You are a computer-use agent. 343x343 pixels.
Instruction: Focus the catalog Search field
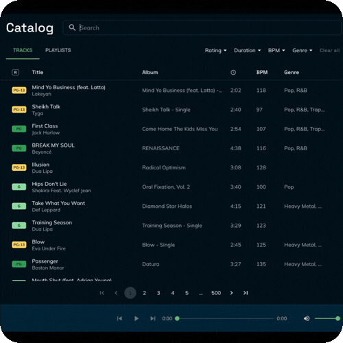click(x=202, y=27)
